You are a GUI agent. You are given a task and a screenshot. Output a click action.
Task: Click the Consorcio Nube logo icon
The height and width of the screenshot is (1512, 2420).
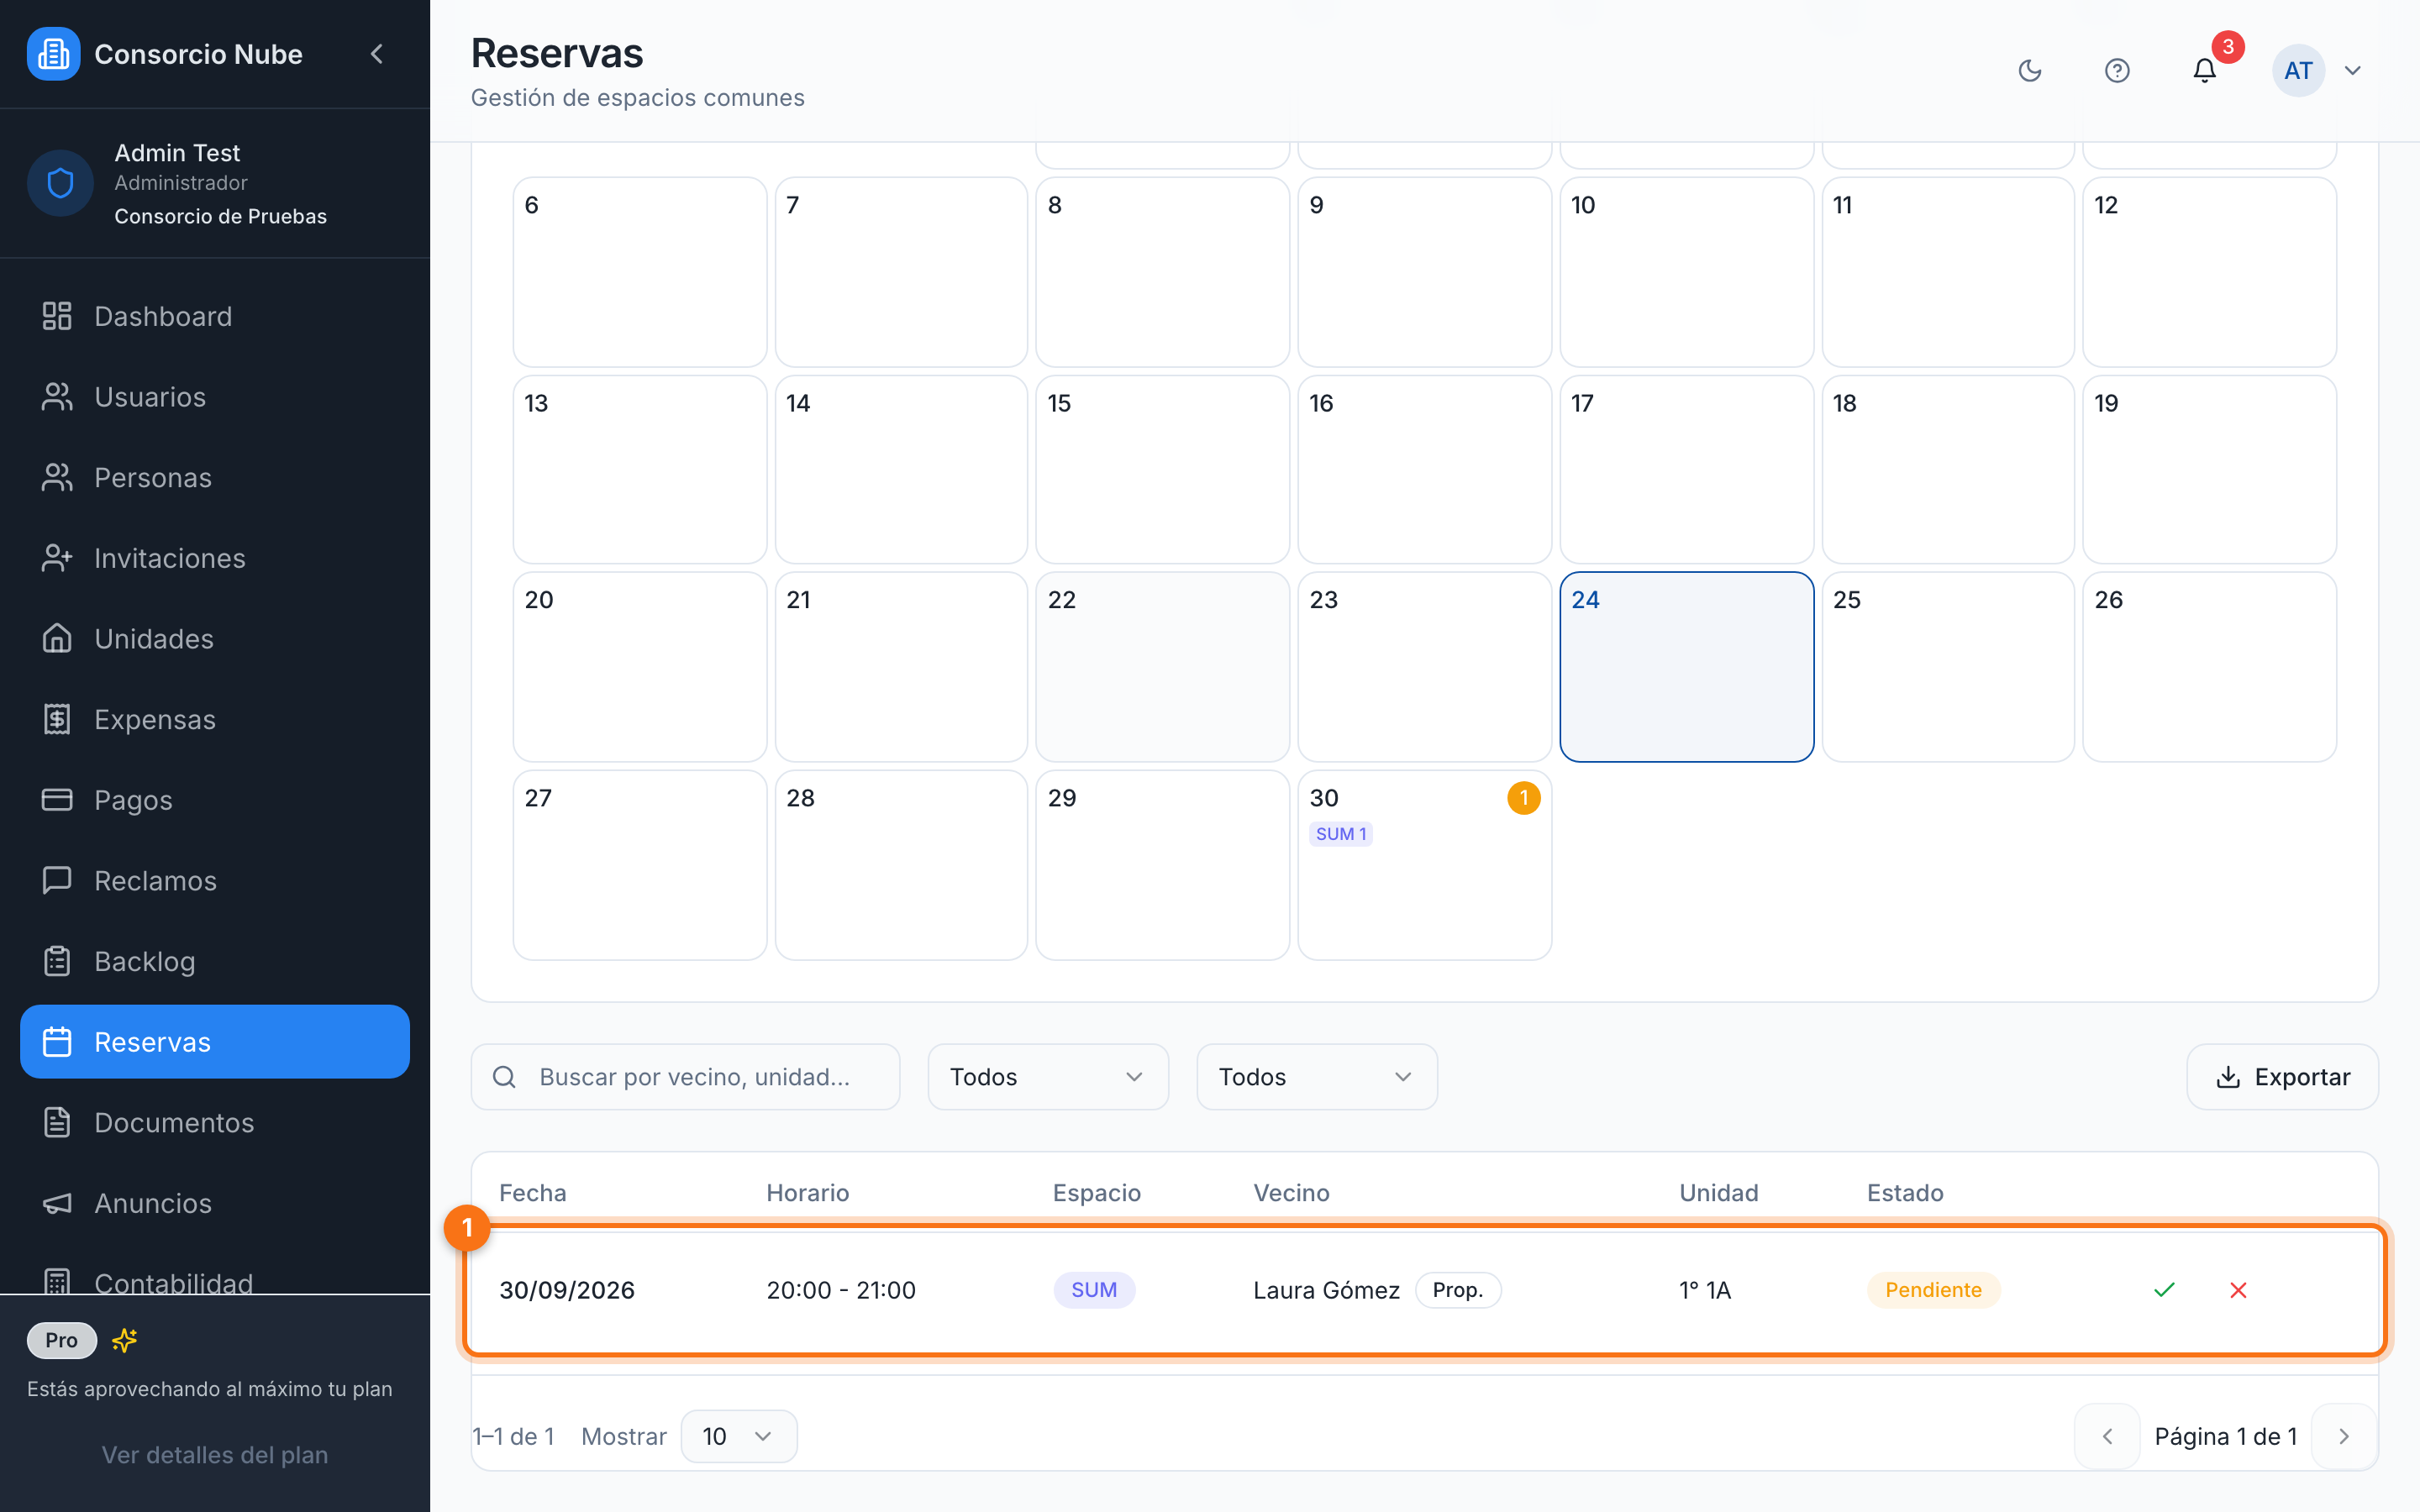(54, 54)
